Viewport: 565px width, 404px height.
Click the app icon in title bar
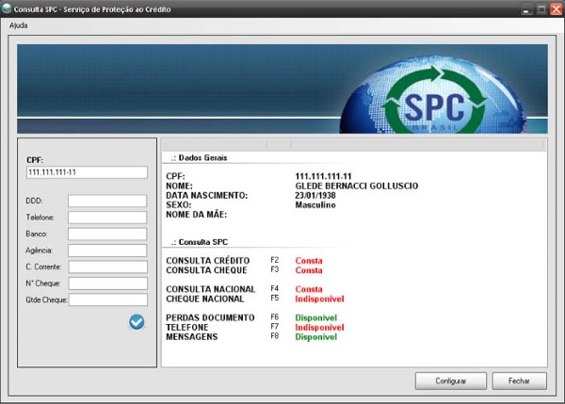tap(7, 8)
